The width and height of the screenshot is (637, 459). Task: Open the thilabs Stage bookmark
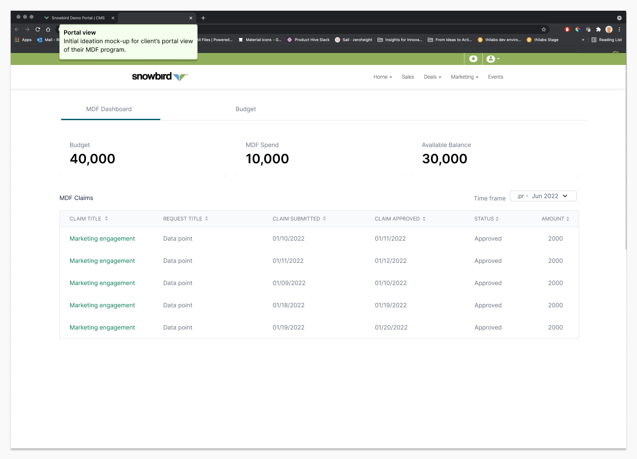point(543,40)
